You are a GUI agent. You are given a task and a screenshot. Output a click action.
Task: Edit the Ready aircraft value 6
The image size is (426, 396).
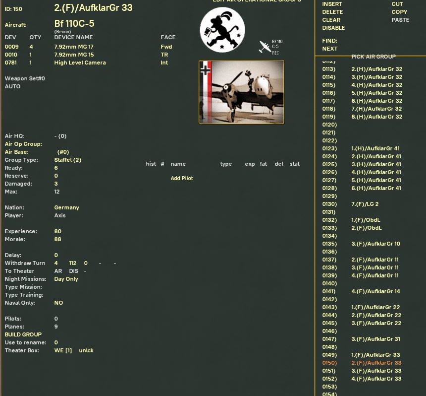pyautogui.click(x=56, y=168)
